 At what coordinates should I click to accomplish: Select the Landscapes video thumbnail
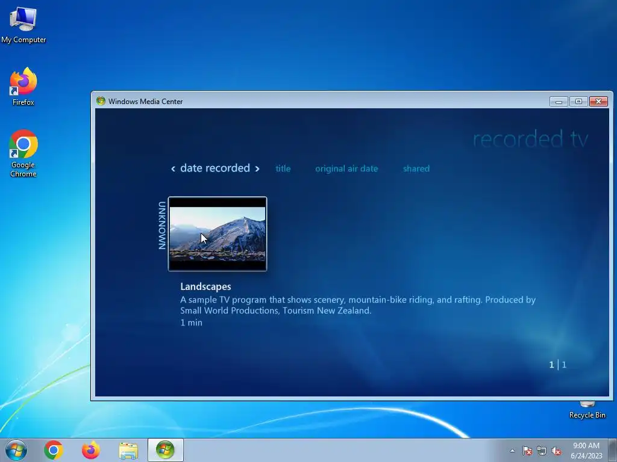218,234
